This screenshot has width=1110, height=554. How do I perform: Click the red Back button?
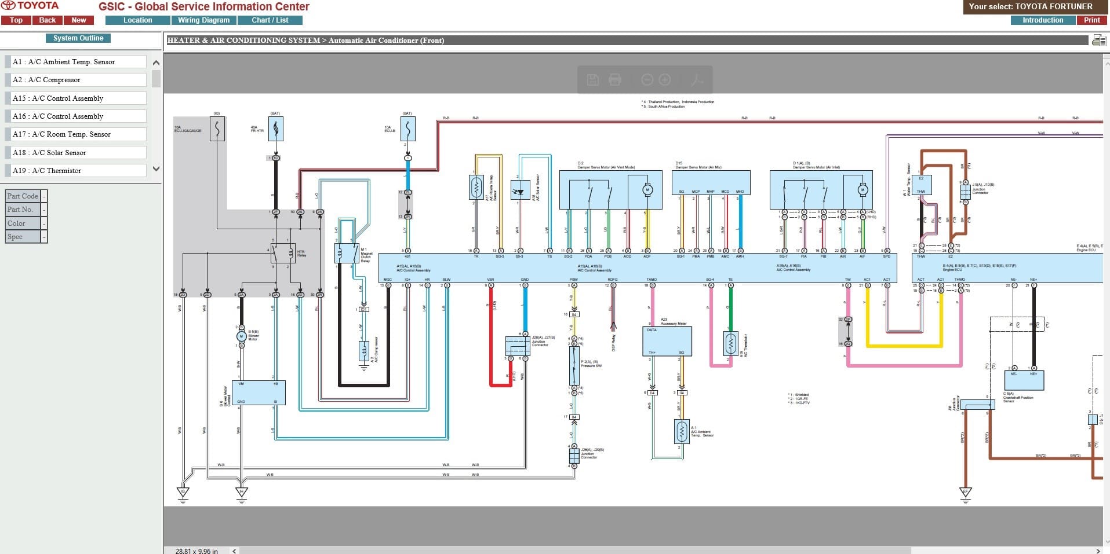(48, 20)
